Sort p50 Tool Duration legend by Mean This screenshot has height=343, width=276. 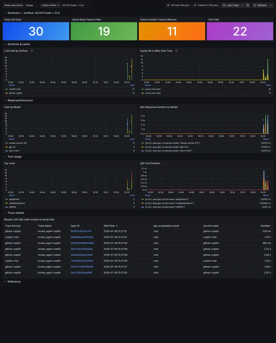point(266,196)
